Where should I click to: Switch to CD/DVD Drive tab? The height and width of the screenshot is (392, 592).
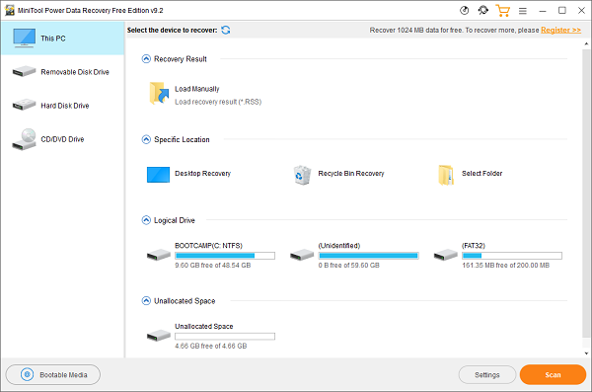(x=62, y=139)
